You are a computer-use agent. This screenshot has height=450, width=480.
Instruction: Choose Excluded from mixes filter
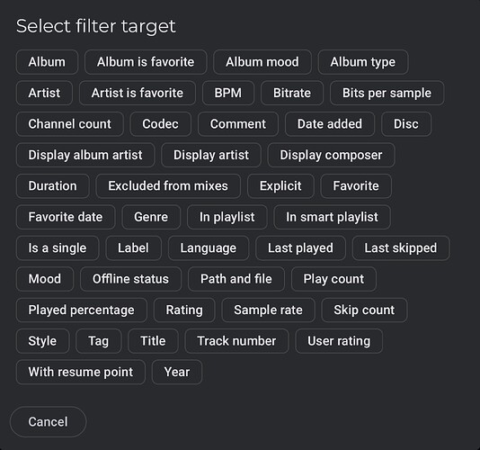click(168, 186)
